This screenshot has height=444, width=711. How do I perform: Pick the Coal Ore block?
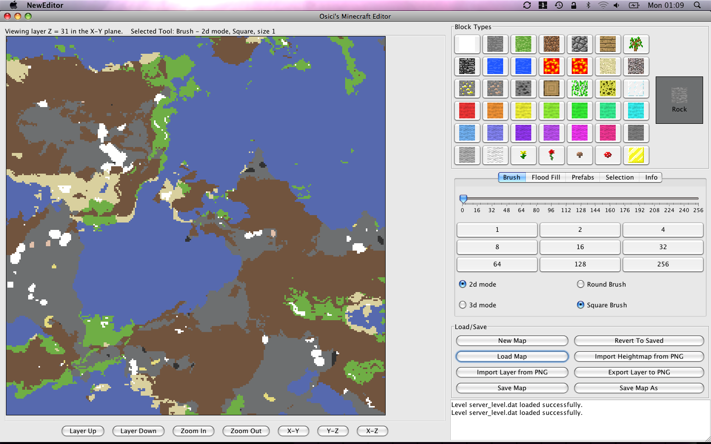click(x=523, y=88)
